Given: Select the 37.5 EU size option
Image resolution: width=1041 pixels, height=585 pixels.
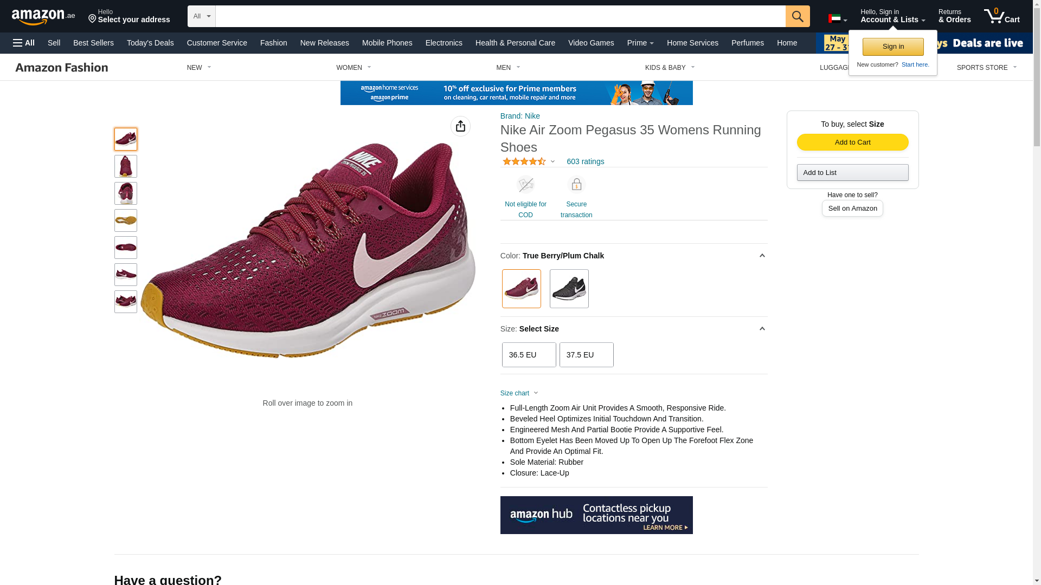Looking at the screenshot, I should [x=586, y=355].
